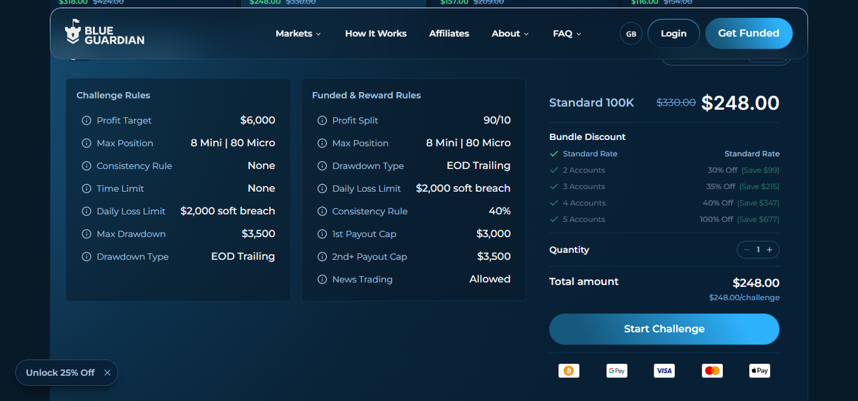Click the $3,500 Max Drawdown value

click(x=258, y=234)
